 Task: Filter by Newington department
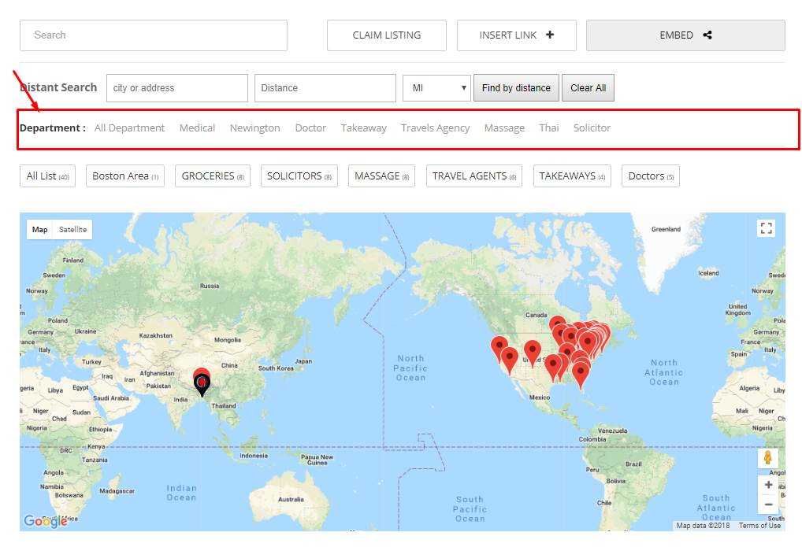[254, 128]
